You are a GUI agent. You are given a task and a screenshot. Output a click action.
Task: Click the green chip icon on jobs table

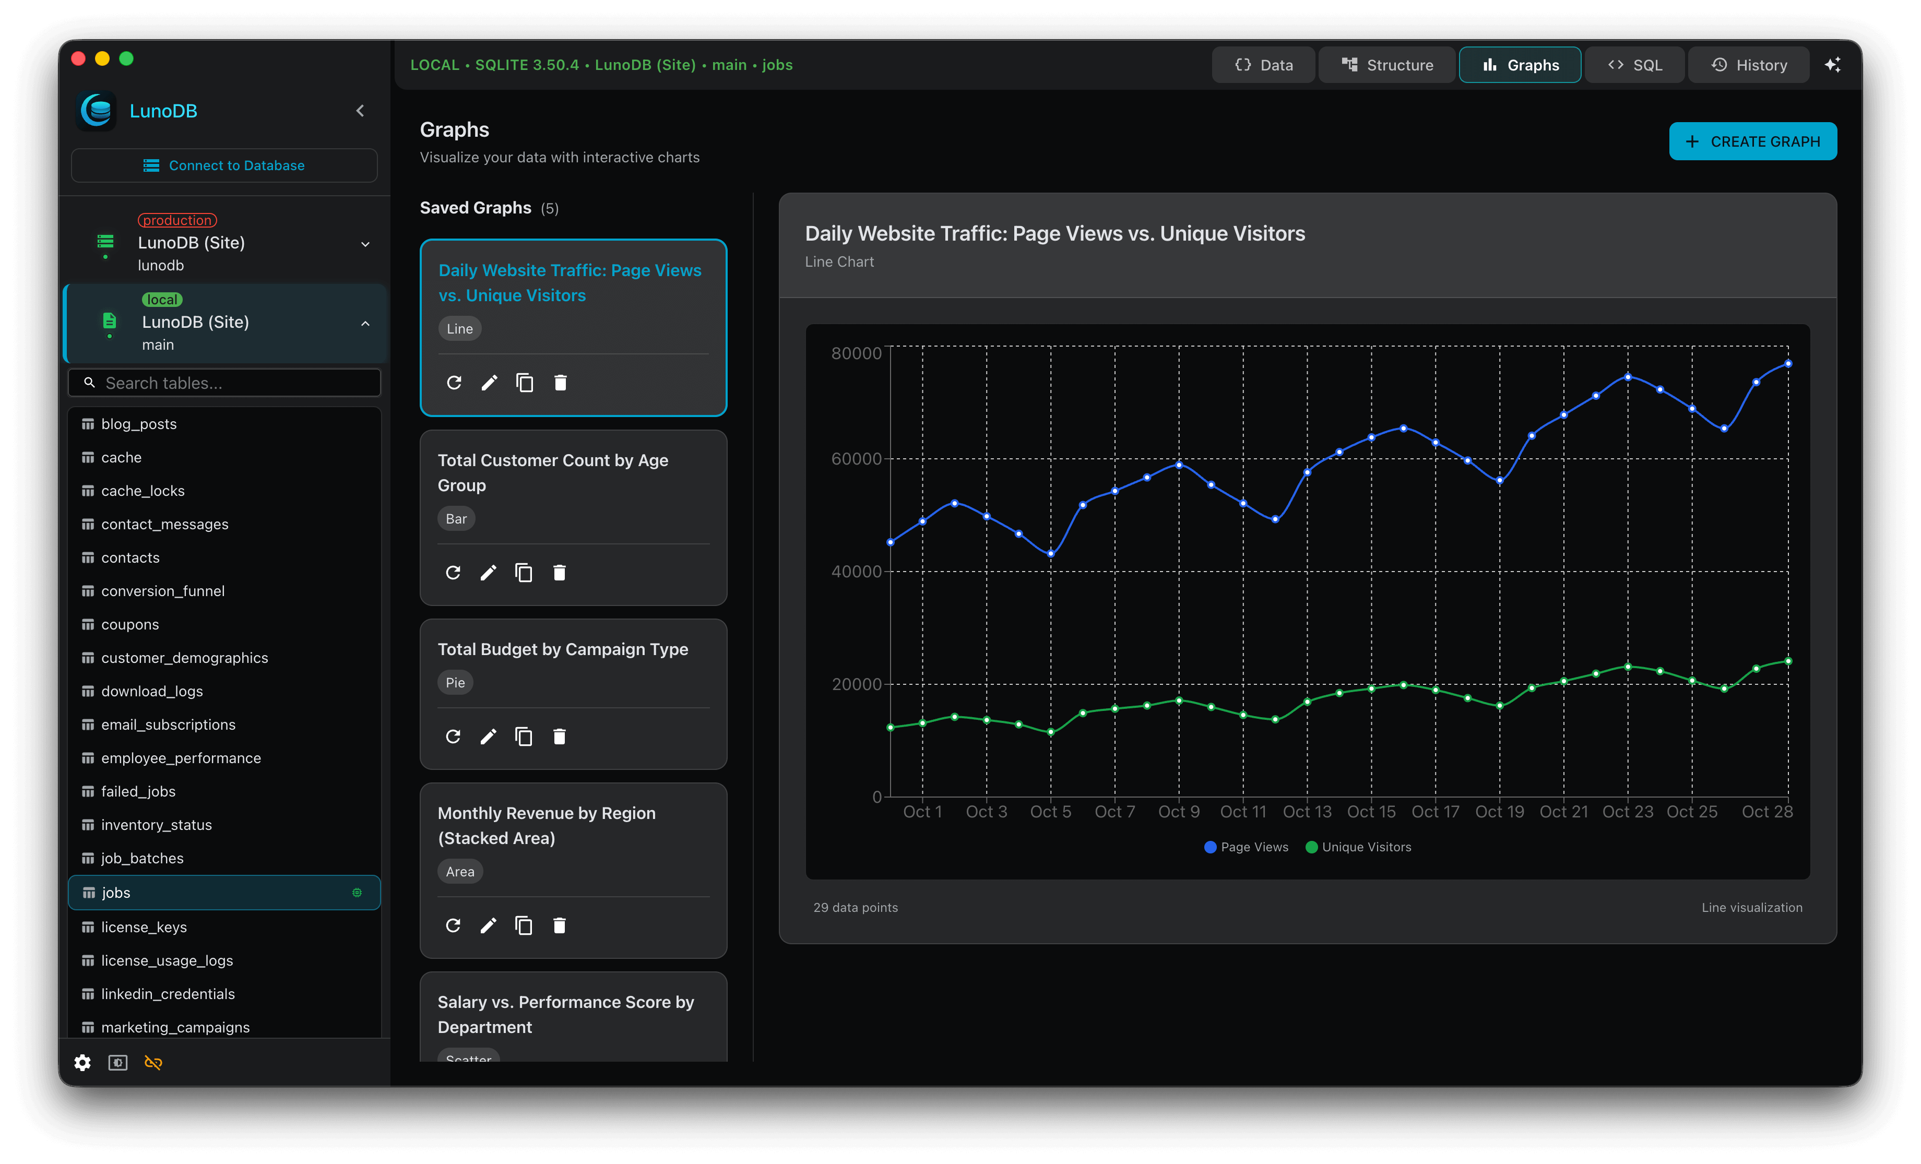pyautogui.click(x=357, y=892)
